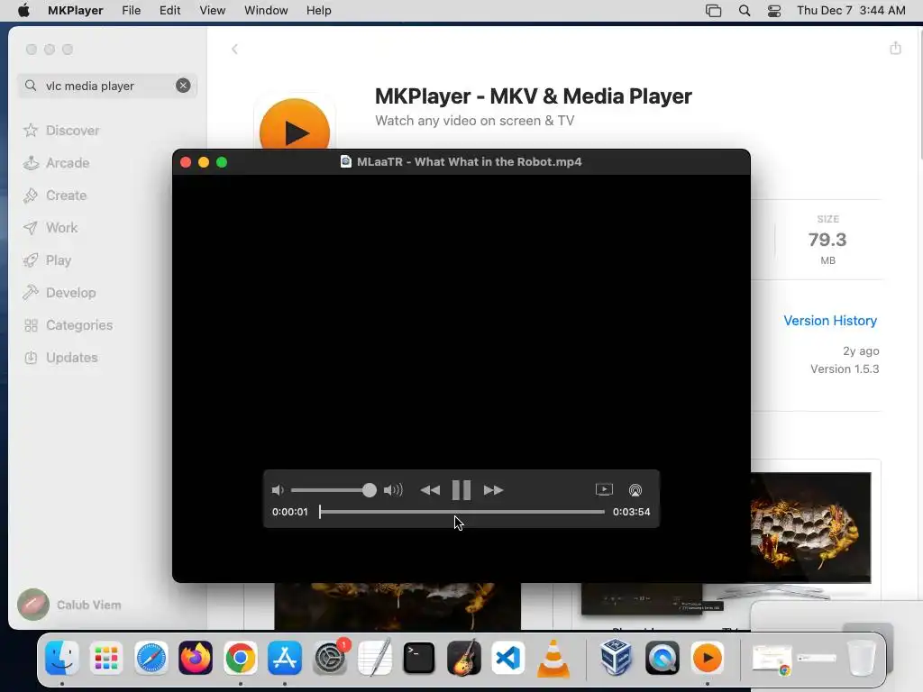Viewport: 923px width, 692px height.
Task: Open the File menu
Action: point(132,11)
